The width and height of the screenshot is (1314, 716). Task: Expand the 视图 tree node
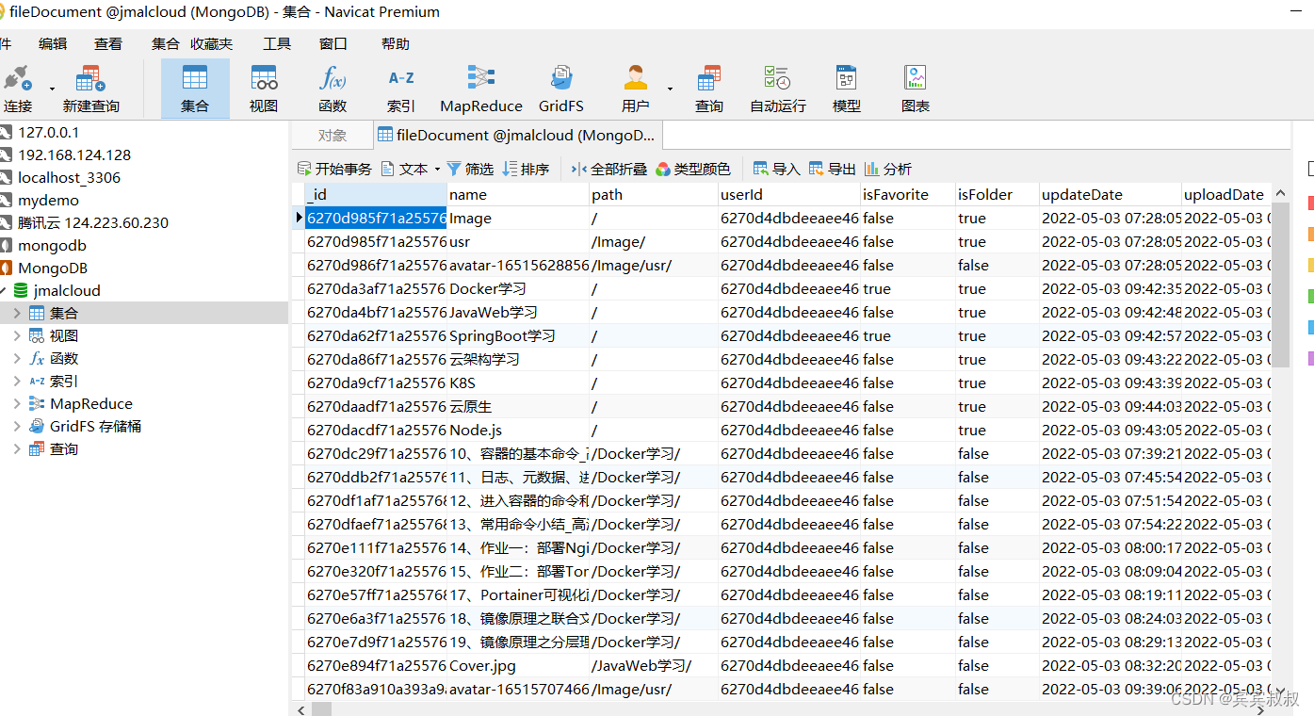[x=17, y=335]
